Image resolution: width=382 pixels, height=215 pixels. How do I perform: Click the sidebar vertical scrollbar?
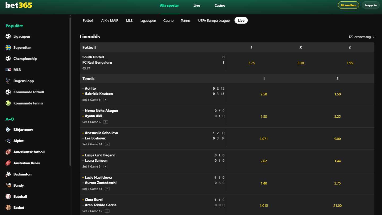pyautogui.click(x=70, y=91)
